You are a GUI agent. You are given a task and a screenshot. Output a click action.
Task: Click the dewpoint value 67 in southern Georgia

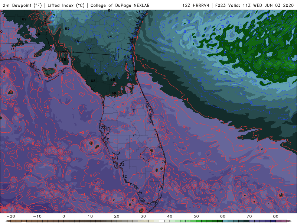point(89,49)
